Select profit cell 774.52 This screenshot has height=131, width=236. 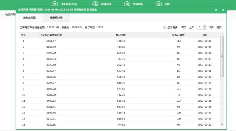point(121,125)
